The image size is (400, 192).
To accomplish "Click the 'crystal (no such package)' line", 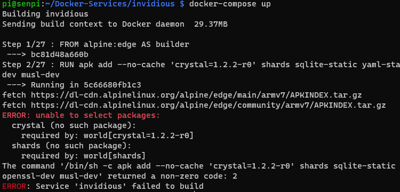I will tap(74, 125).
